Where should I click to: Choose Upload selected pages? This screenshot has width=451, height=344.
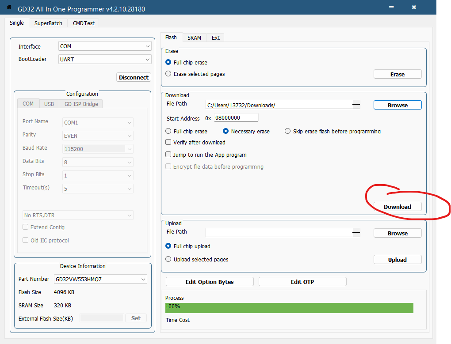(x=168, y=259)
